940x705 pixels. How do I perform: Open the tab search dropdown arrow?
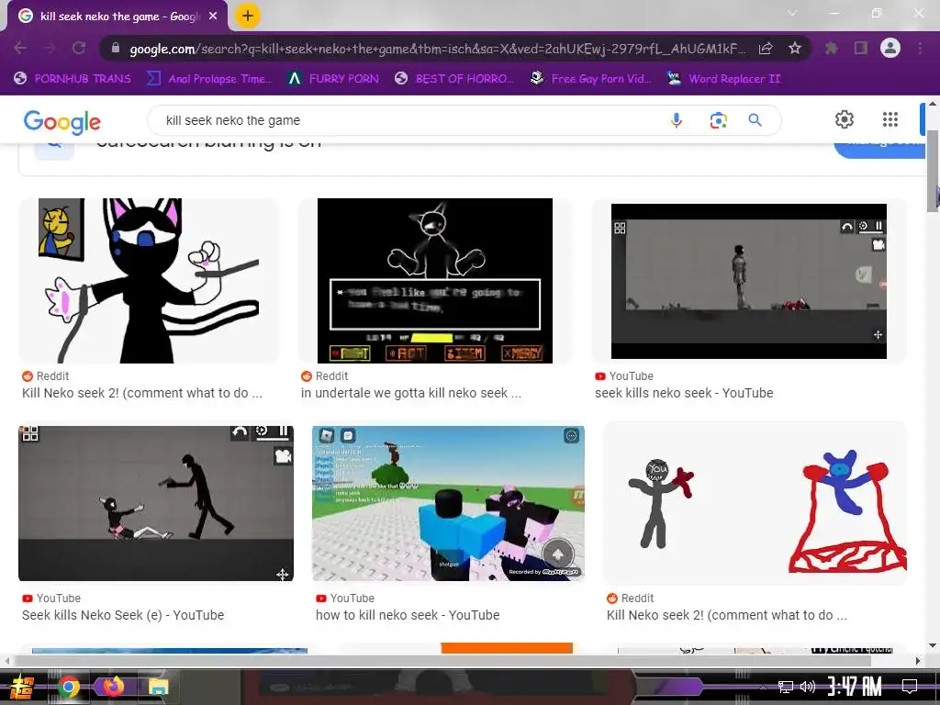click(792, 13)
